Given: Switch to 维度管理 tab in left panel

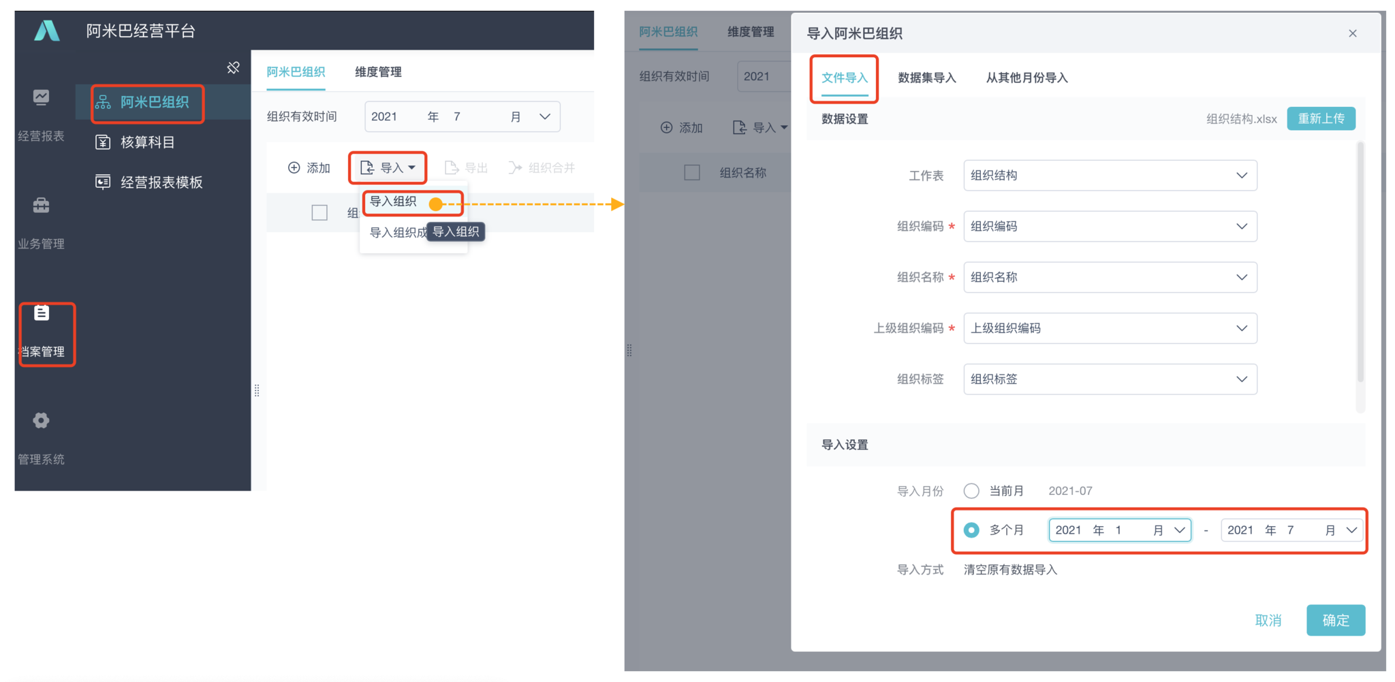Looking at the screenshot, I should pyautogui.click(x=378, y=71).
